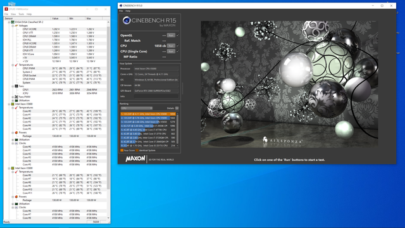Collapse the Voltages node in HWMonitor

[x=13, y=25]
